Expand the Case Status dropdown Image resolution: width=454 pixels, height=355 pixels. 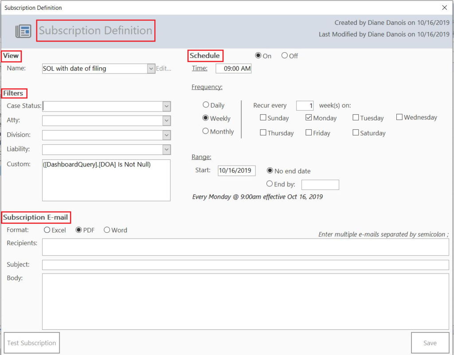point(167,106)
